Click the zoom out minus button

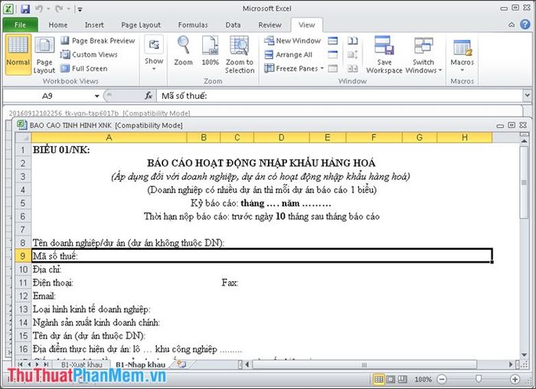(442, 379)
